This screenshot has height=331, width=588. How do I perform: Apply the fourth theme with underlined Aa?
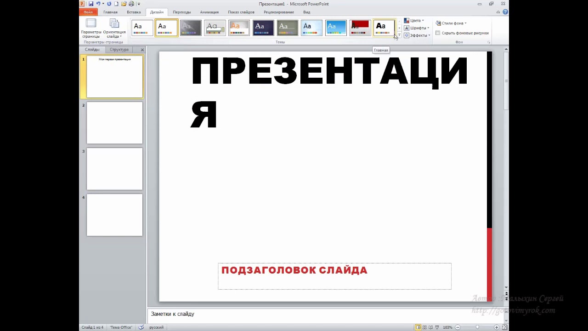click(x=215, y=28)
